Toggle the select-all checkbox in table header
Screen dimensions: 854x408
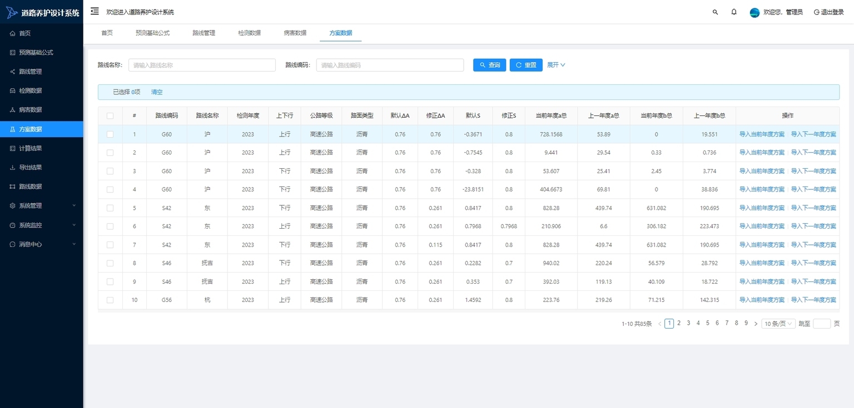[110, 116]
